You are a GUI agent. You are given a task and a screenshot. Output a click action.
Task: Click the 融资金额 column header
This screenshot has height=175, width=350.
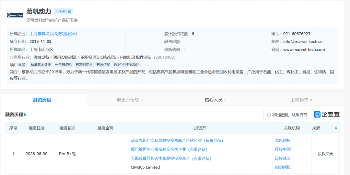[105, 128]
